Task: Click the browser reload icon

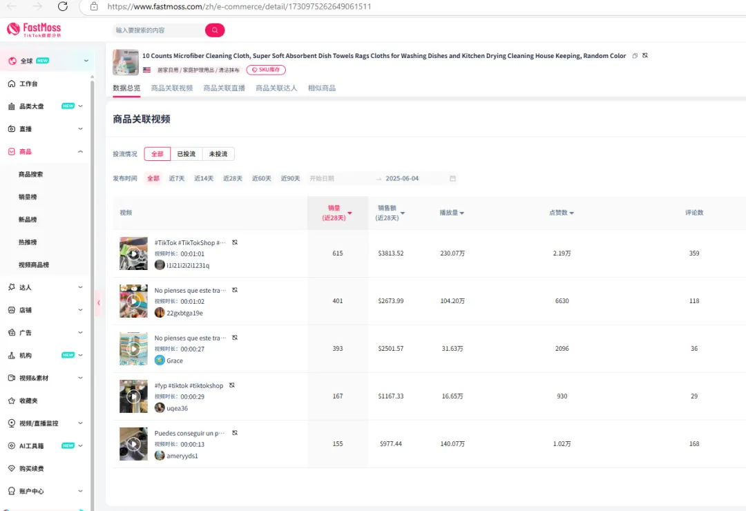Action: (62, 6)
